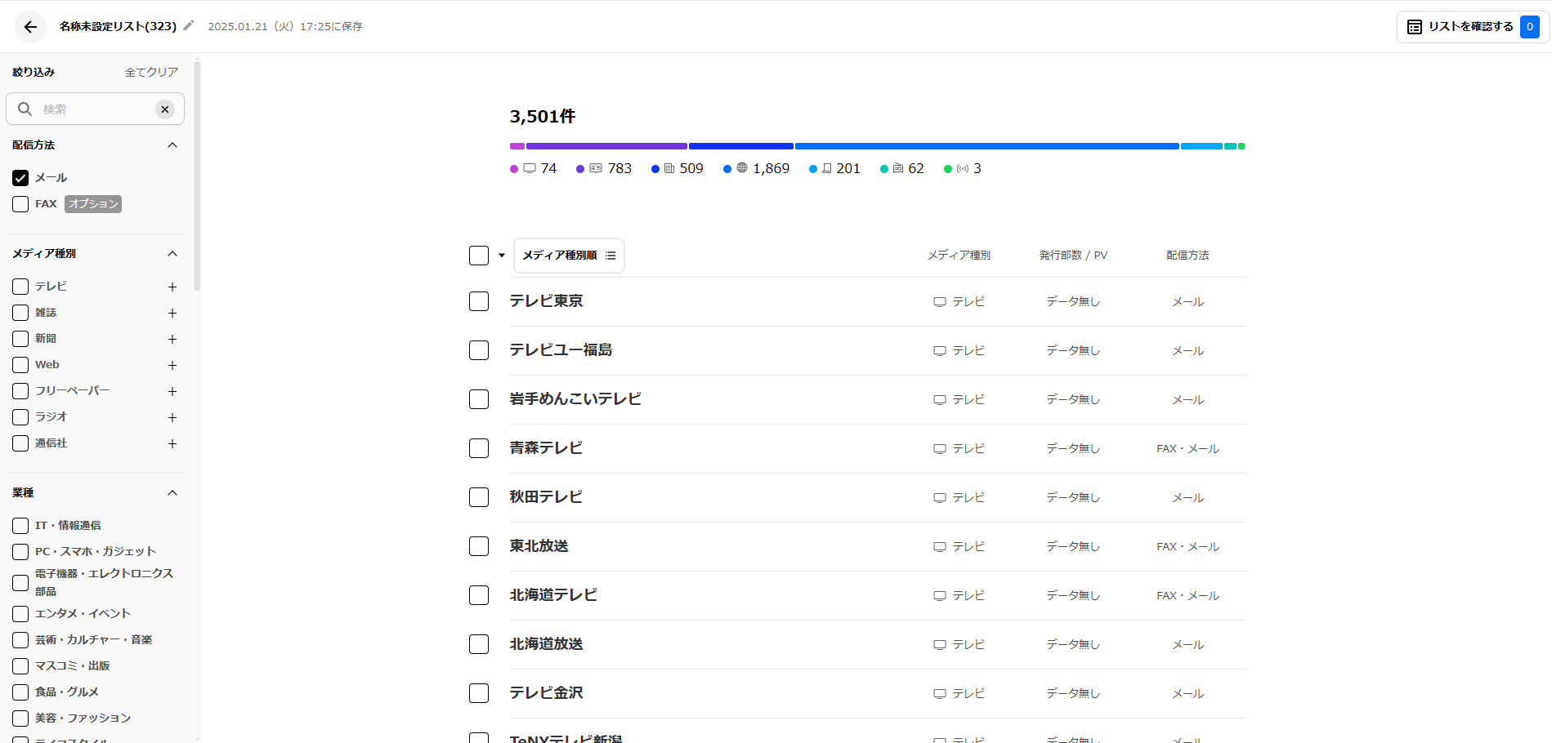Click the dark blue newspaper bar segment
1552x743 pixels.
click(x=741, y=146)
